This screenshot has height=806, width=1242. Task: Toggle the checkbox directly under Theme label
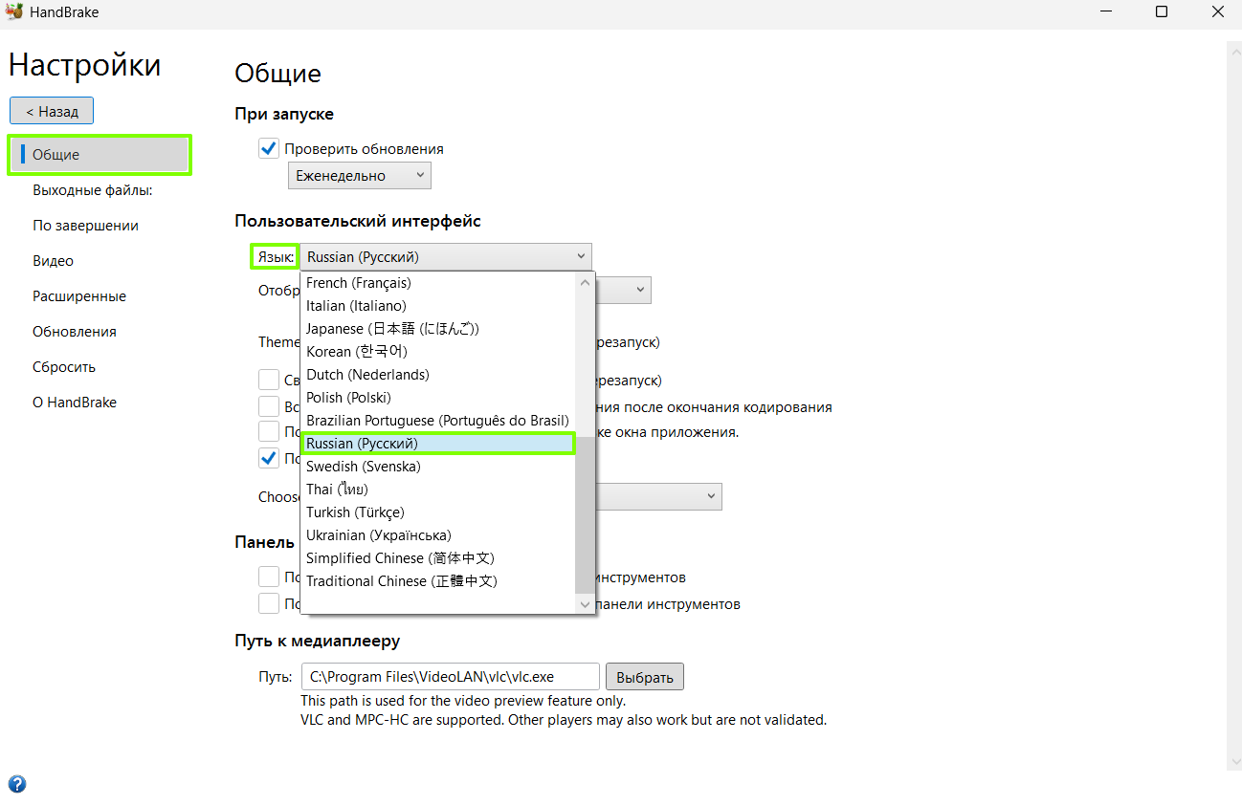pos(269,380)
